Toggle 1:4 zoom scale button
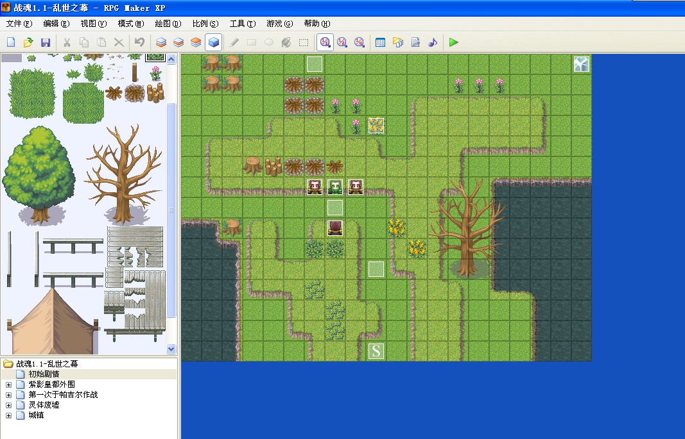Image resolution: width=685 pixels, height=439 pixels. coord(360,42)
